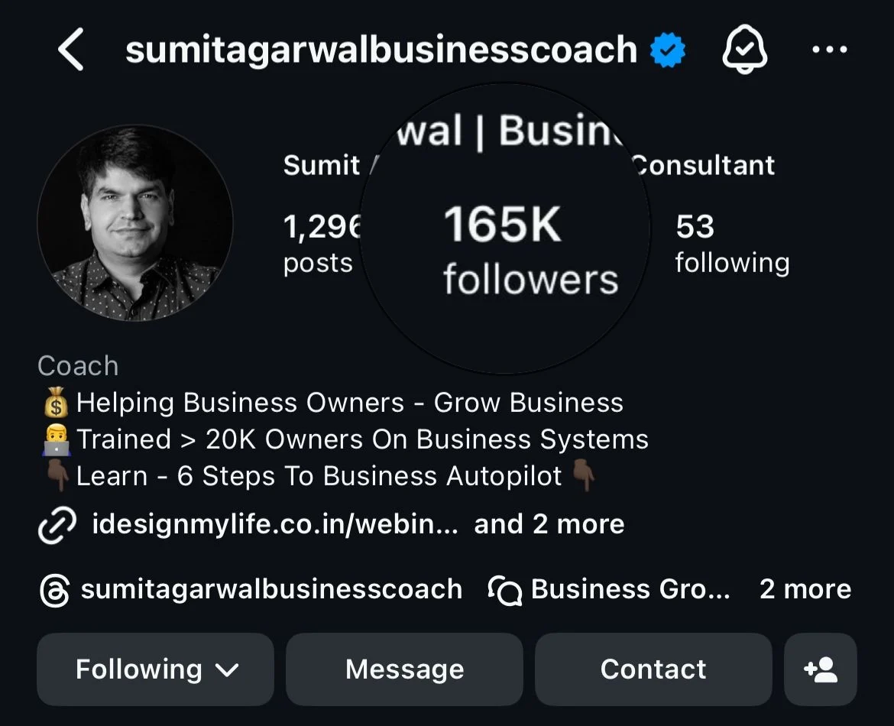This screenshot has width=894, height=726.
Task: Tap the add-person suggestions icon
Action: tap(821, 669)
